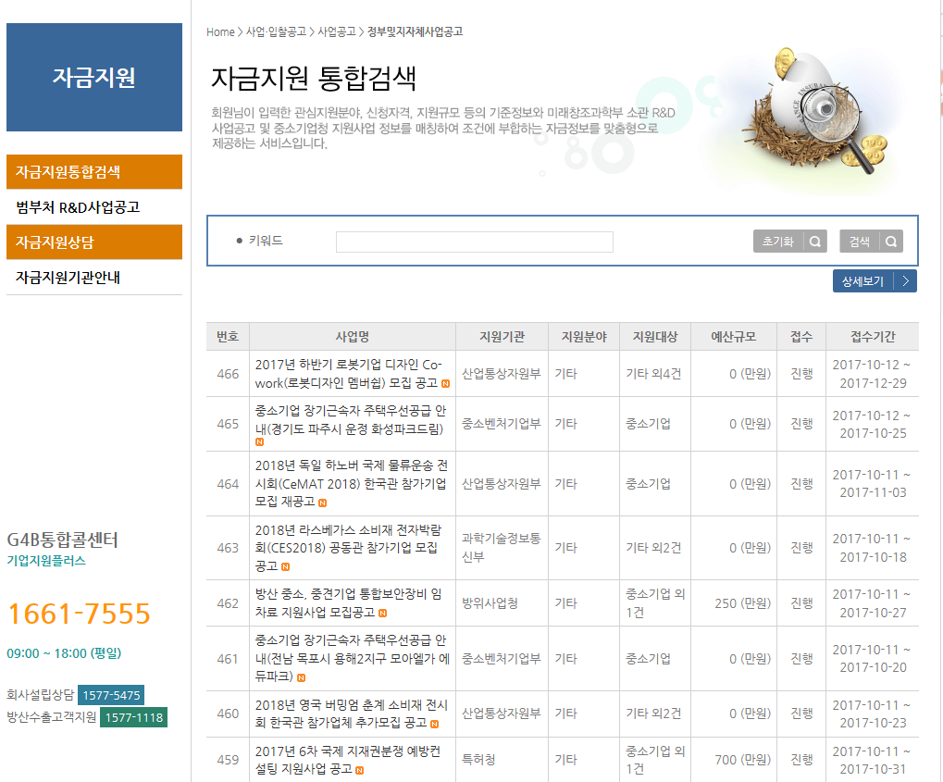
Task: Open the 2017년 하반기 로봇기업 디자인 Co-work posting
Action: click(x=348, y=373)
